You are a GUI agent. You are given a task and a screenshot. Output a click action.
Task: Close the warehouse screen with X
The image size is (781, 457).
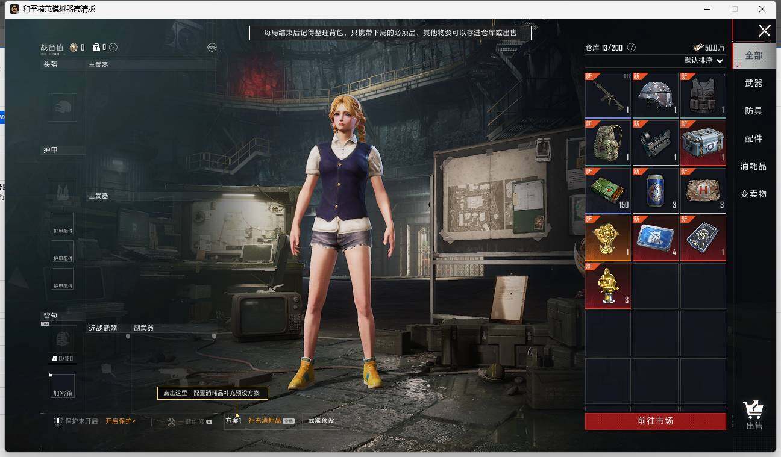[x=764, y=31]
